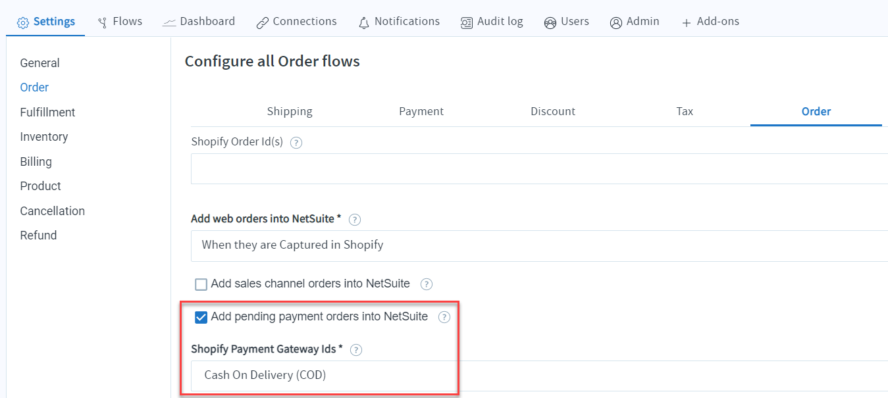
Task: Select Refund in the settings sidebar
Action: point(38,236)
